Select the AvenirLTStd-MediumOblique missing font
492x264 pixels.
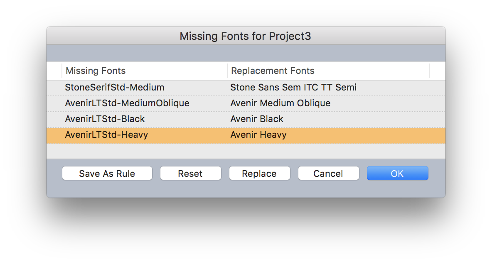coord(127,103)
